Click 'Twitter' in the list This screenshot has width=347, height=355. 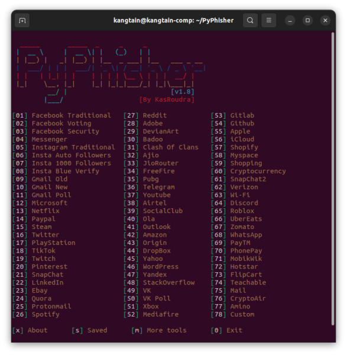point(46,235)
